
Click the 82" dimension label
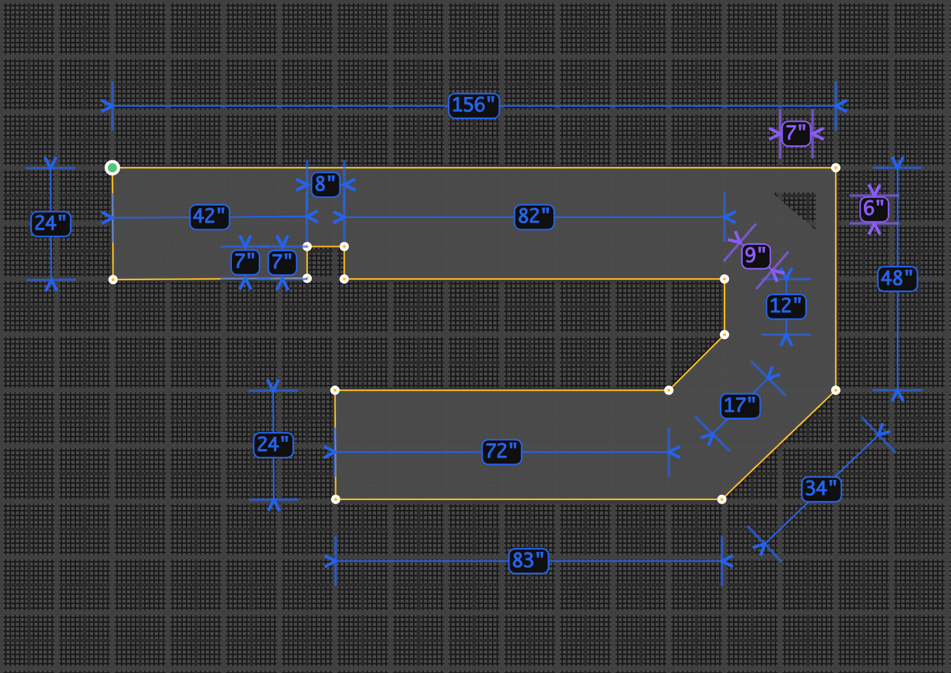tap(534, 217)
